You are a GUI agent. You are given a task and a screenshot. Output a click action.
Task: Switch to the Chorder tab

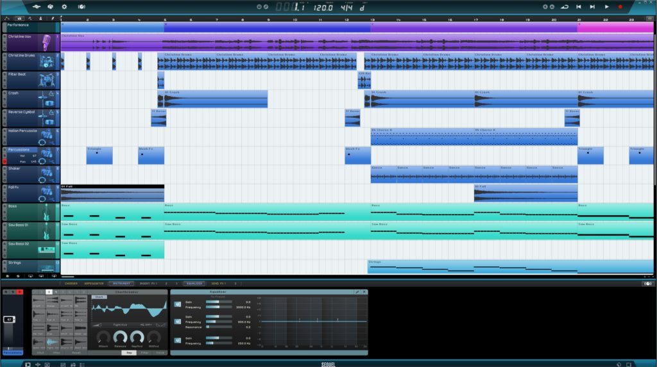(x=71, y=283)
